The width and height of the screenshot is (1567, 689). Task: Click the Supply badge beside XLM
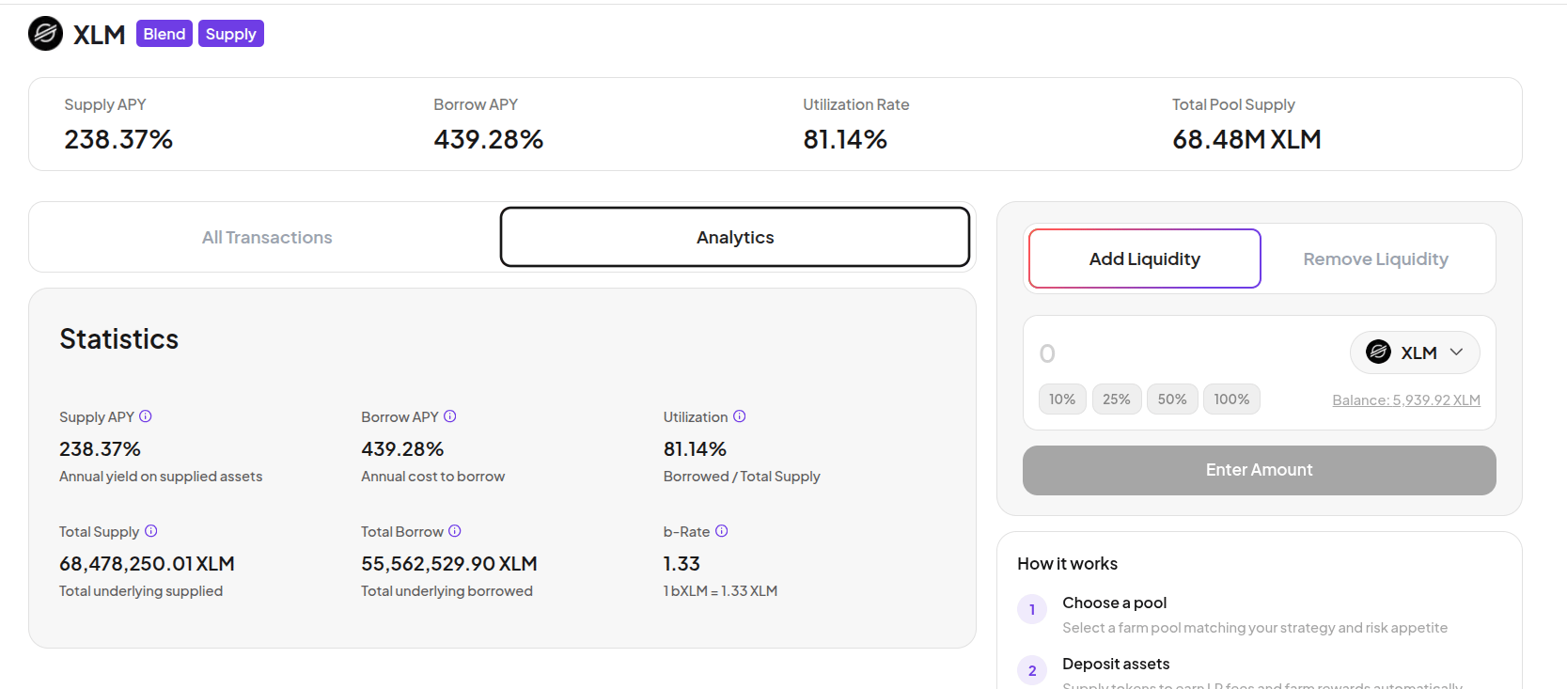(231, 34)
